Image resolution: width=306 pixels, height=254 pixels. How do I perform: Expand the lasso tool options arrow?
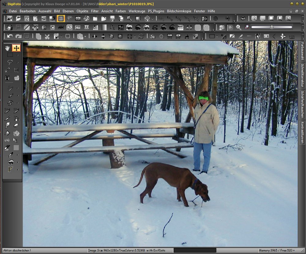[18, 63]
